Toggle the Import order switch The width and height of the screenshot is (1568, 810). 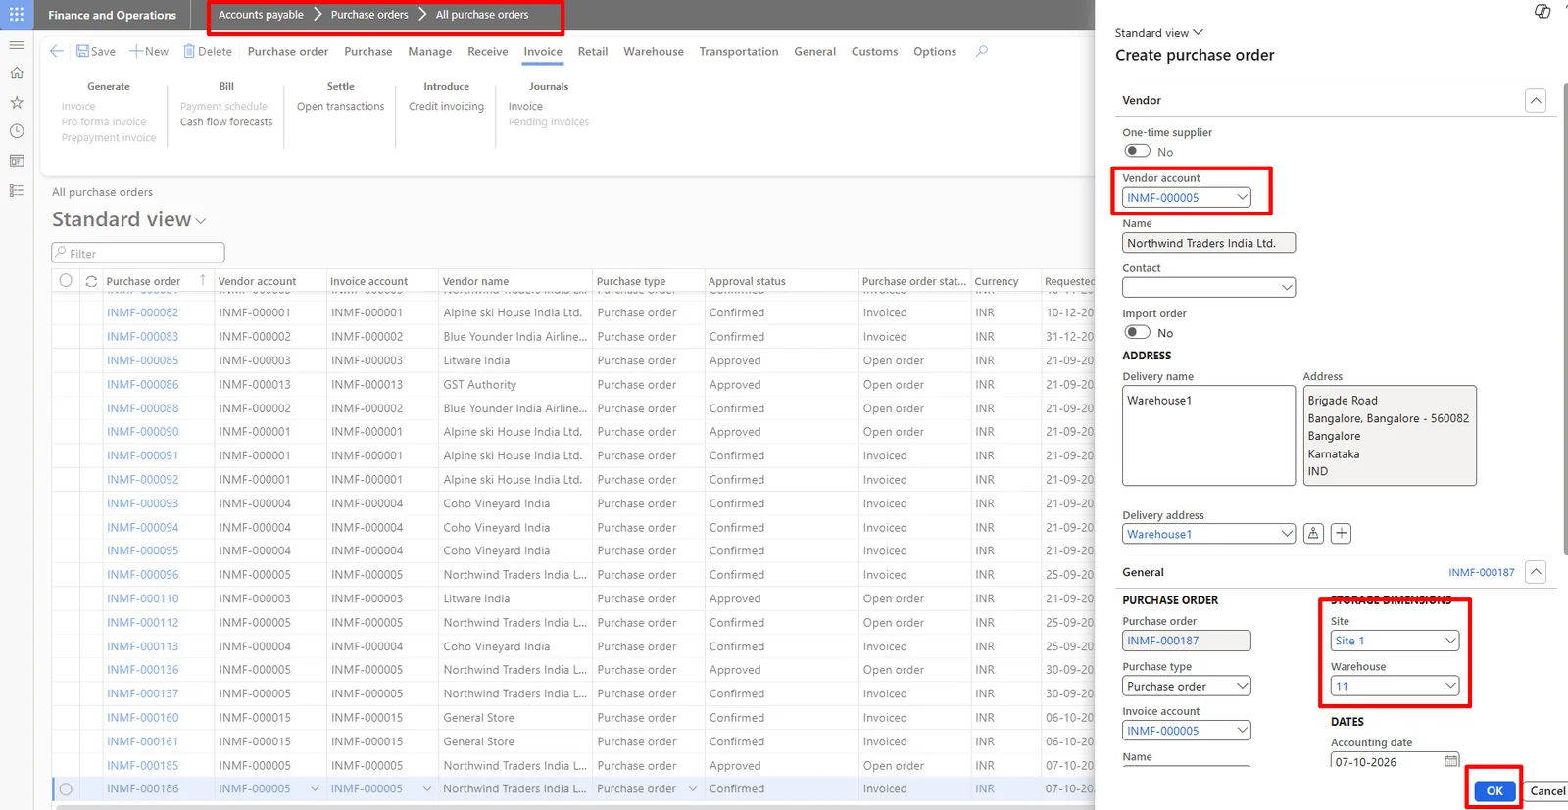click(1137, 332)
